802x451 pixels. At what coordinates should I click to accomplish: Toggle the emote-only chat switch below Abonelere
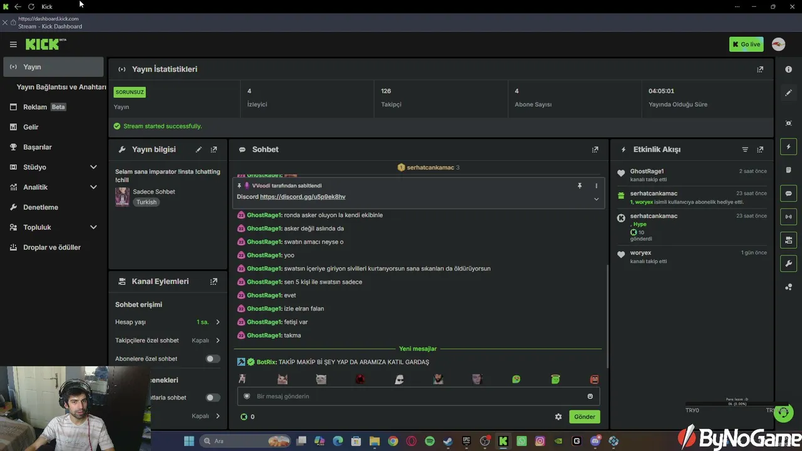213,398
